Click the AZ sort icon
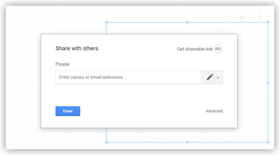 242,17
